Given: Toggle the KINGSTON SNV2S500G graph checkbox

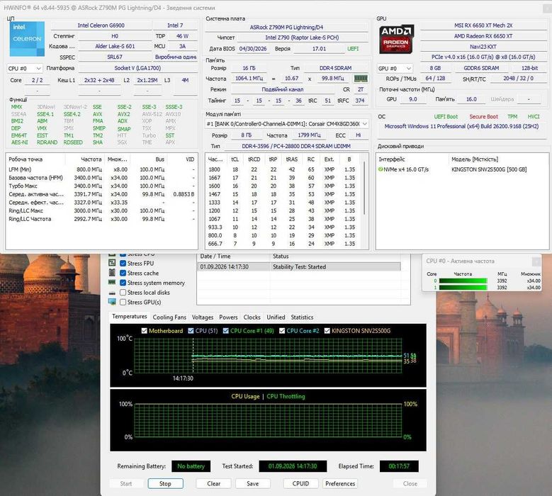Looking at the screenshot, I should pos(327,331).
